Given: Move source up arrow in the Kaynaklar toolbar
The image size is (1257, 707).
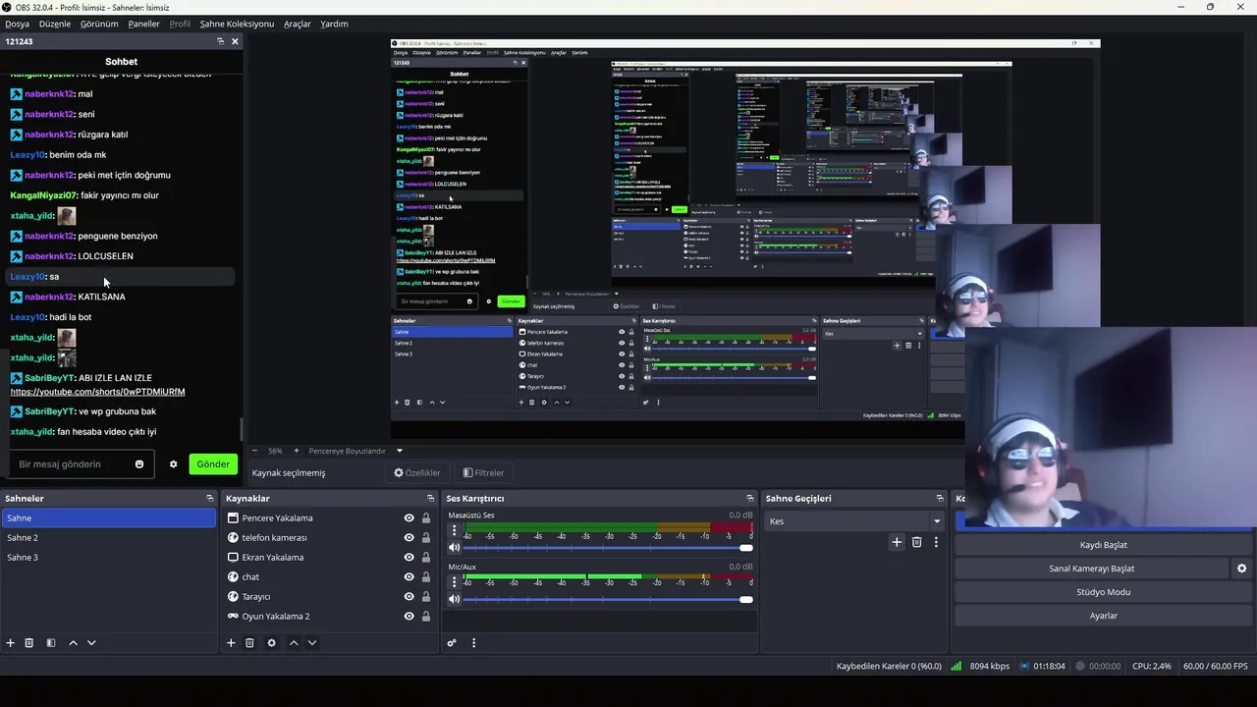Looking at the screenshot, I should click(x=294, y=643).
